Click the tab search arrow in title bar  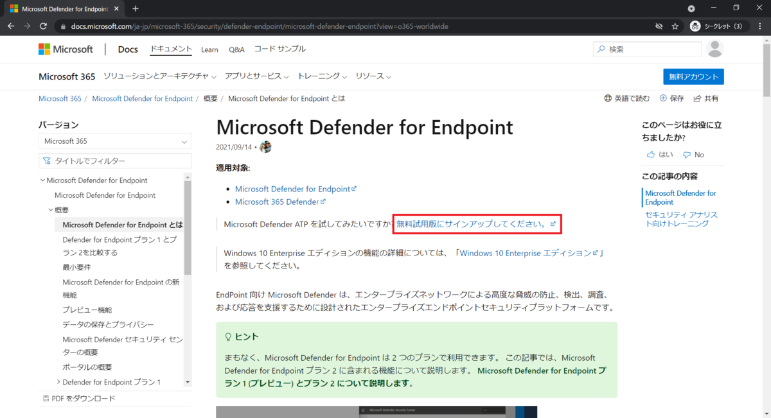tap(691, 9)
